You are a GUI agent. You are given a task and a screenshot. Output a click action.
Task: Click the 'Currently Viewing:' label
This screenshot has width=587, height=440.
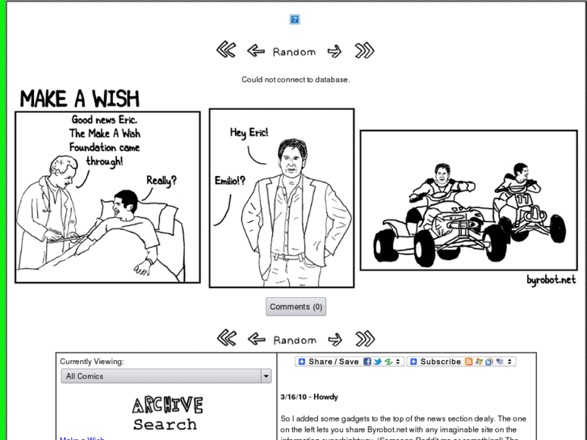pos(92,362)
